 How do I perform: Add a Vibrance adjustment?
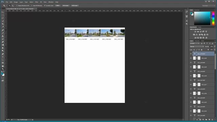[x=206, y=32]
